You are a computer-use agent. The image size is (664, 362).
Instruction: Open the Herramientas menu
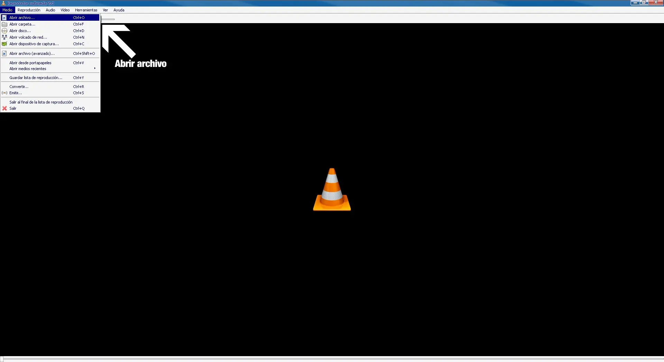86,10
